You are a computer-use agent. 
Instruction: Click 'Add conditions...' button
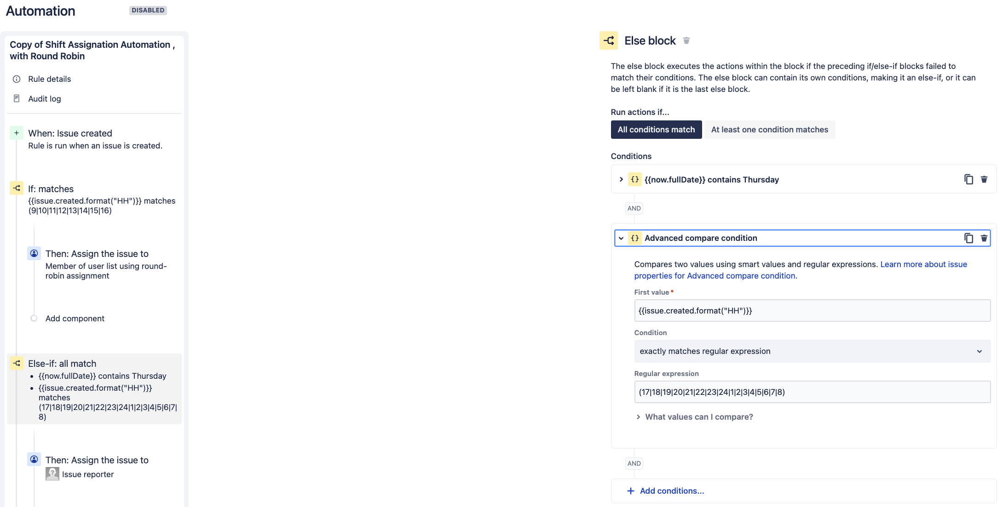pos(665,491)
